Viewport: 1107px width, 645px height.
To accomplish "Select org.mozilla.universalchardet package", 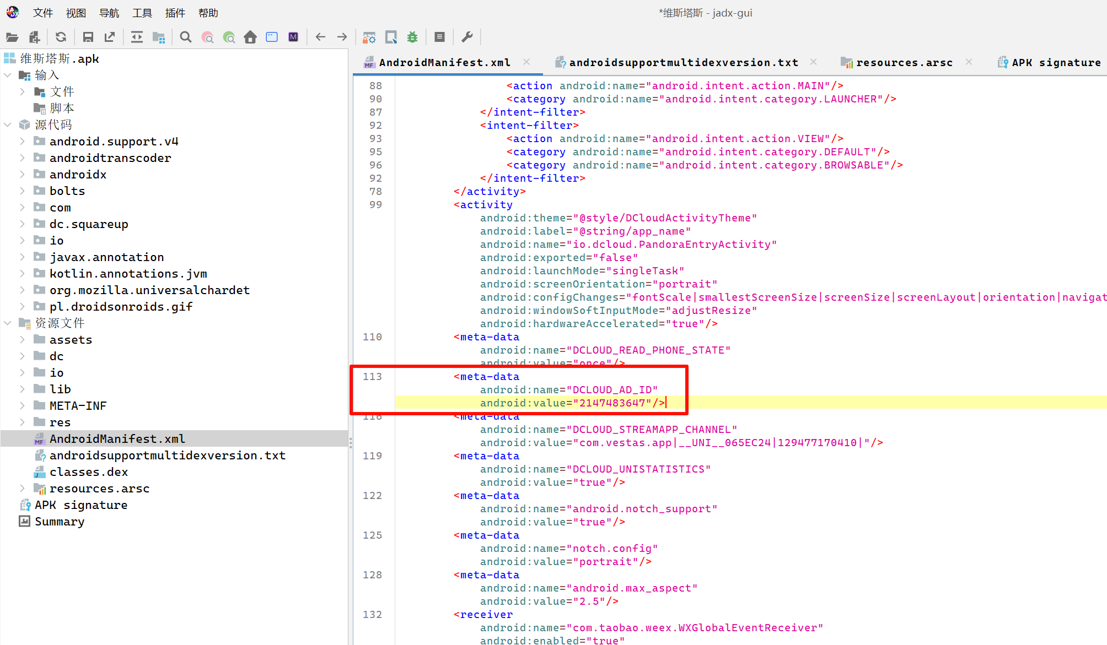I will click(x=149, y=290).
